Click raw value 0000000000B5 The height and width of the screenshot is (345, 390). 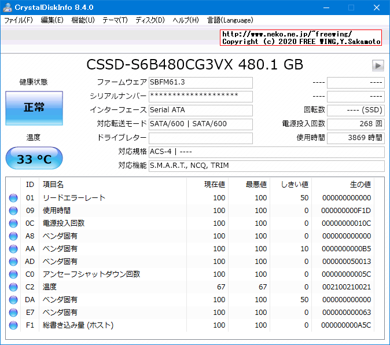point(346,249)
